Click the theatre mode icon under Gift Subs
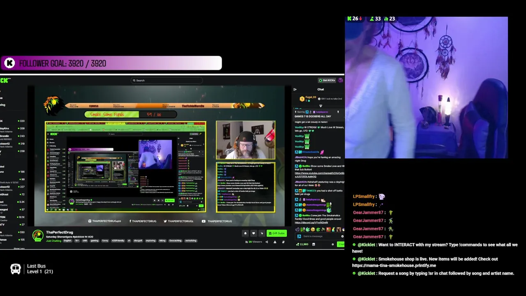The width and height of the screenshot is (526, 296). coord(283,242)
